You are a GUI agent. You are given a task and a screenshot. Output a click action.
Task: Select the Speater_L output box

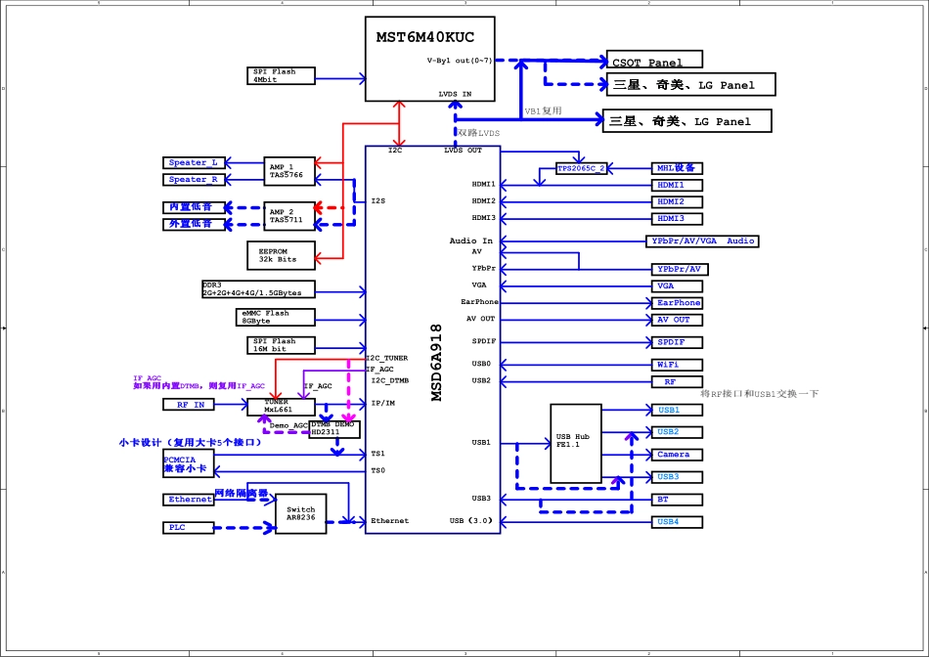[194, 163]
